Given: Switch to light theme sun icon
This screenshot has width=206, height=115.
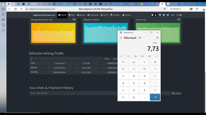Looking at the screenshot, I should pyautogui.click(x=152, y=15).
